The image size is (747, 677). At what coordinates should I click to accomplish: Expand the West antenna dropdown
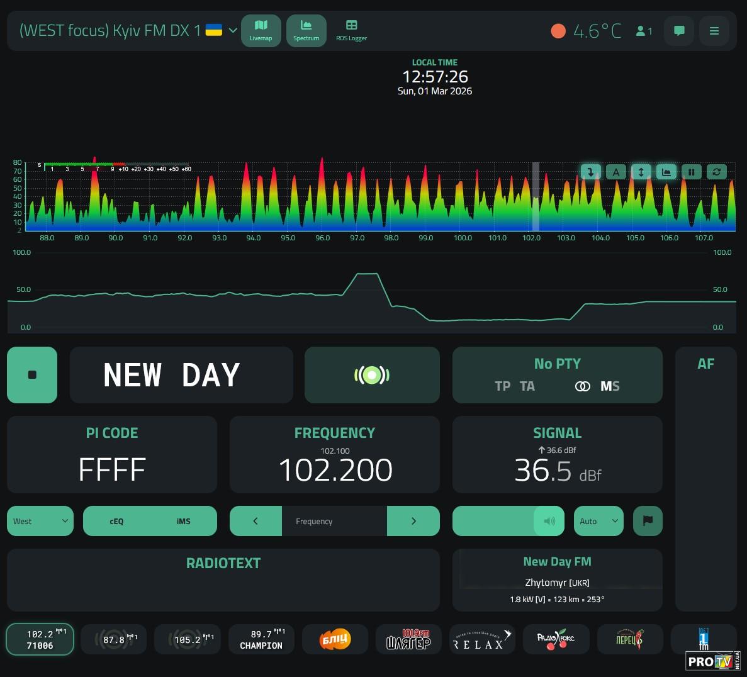click(x=40, y=521)
